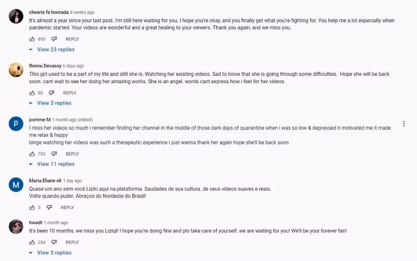Screen dimensions: 417x261
Task: Expand View 5 replies
Action: pyautogui.click(x=54, y=253)
